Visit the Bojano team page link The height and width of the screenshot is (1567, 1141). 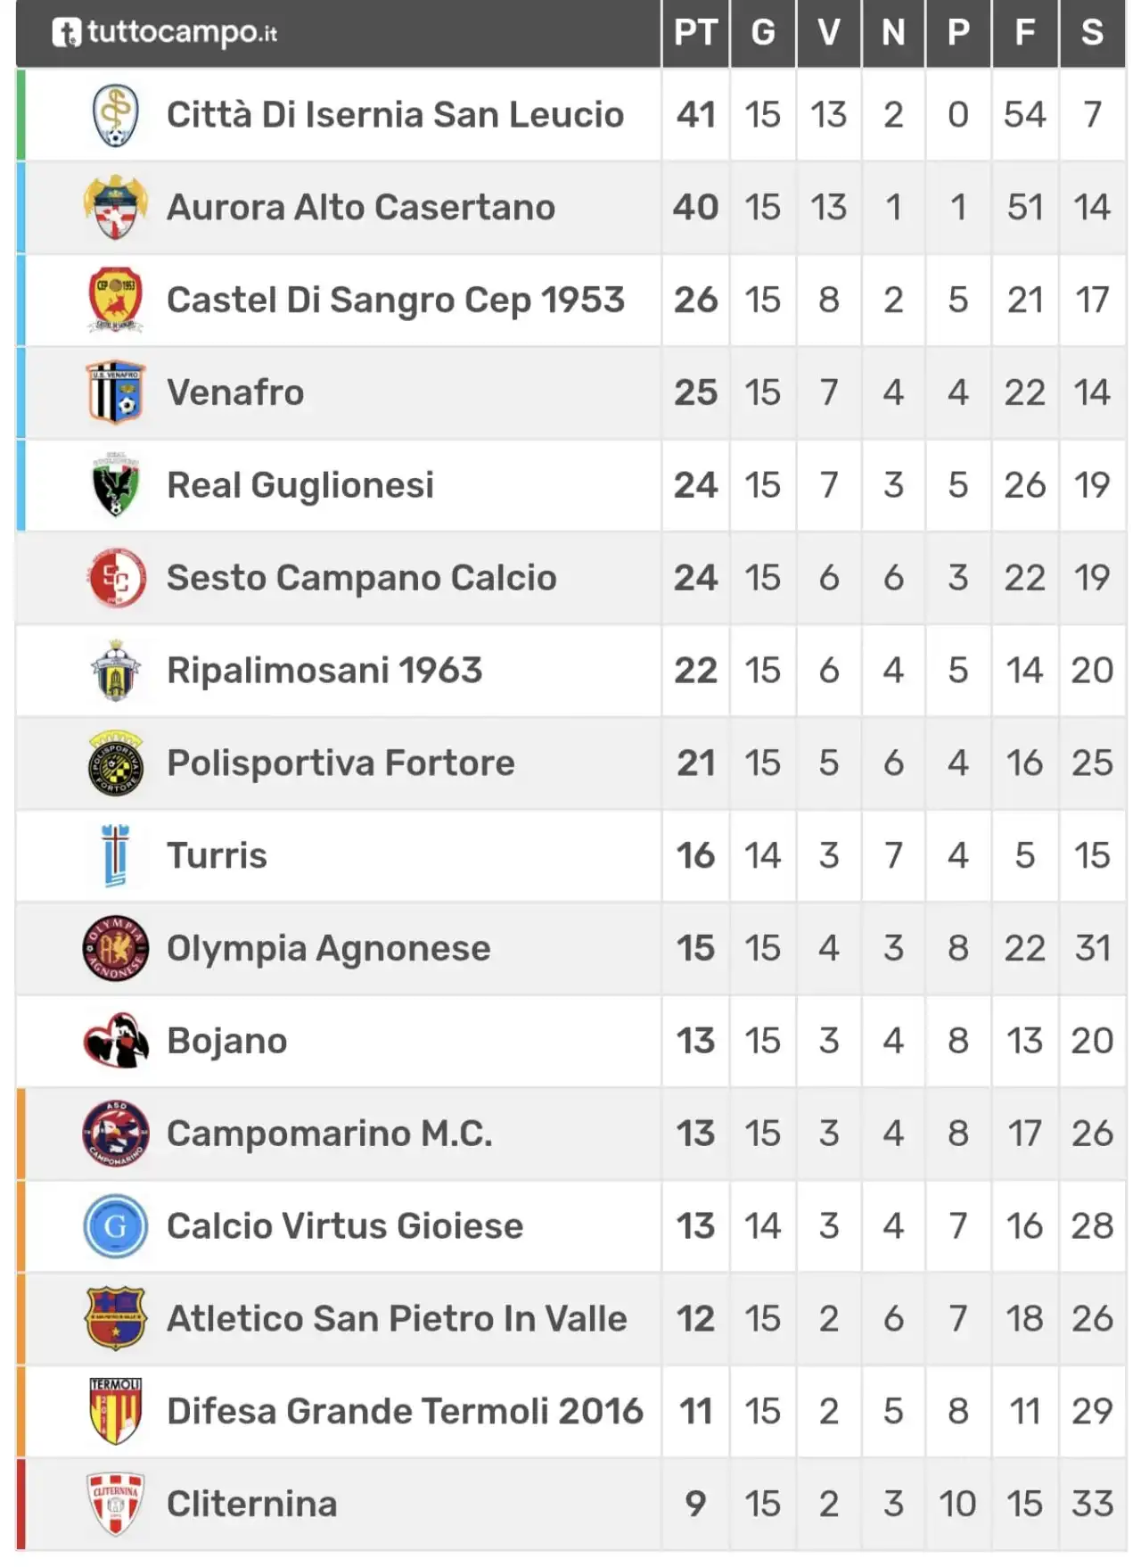click(x=227, y=1041)
